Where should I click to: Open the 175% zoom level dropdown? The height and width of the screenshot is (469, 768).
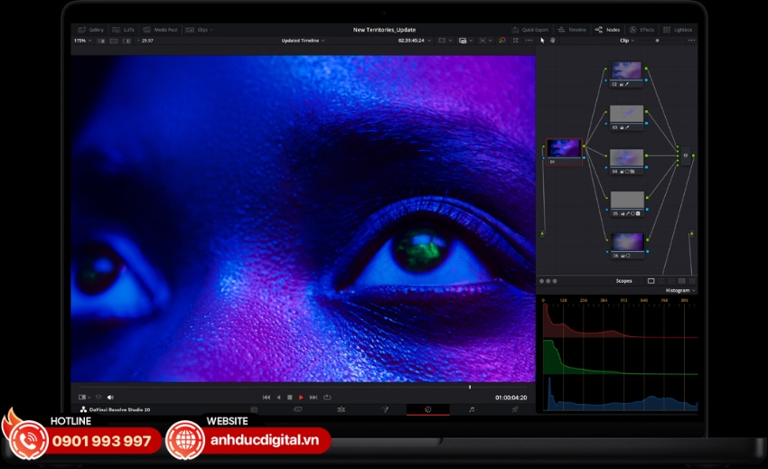[80, 41]
